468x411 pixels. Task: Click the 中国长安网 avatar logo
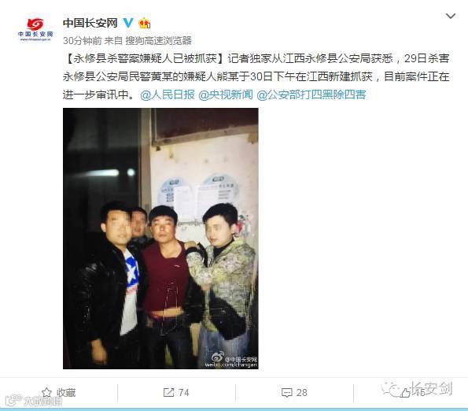coord(35,30)
